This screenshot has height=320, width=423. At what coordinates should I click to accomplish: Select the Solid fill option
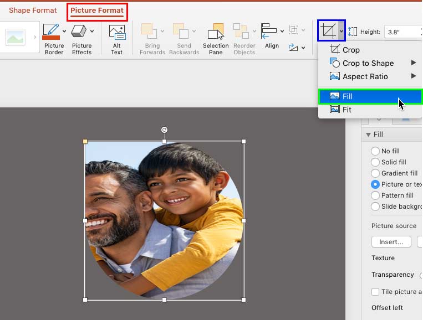(x=375, y=162)
